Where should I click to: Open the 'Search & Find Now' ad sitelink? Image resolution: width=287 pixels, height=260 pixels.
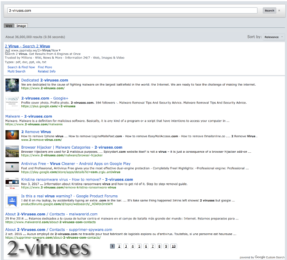(21, 67)
